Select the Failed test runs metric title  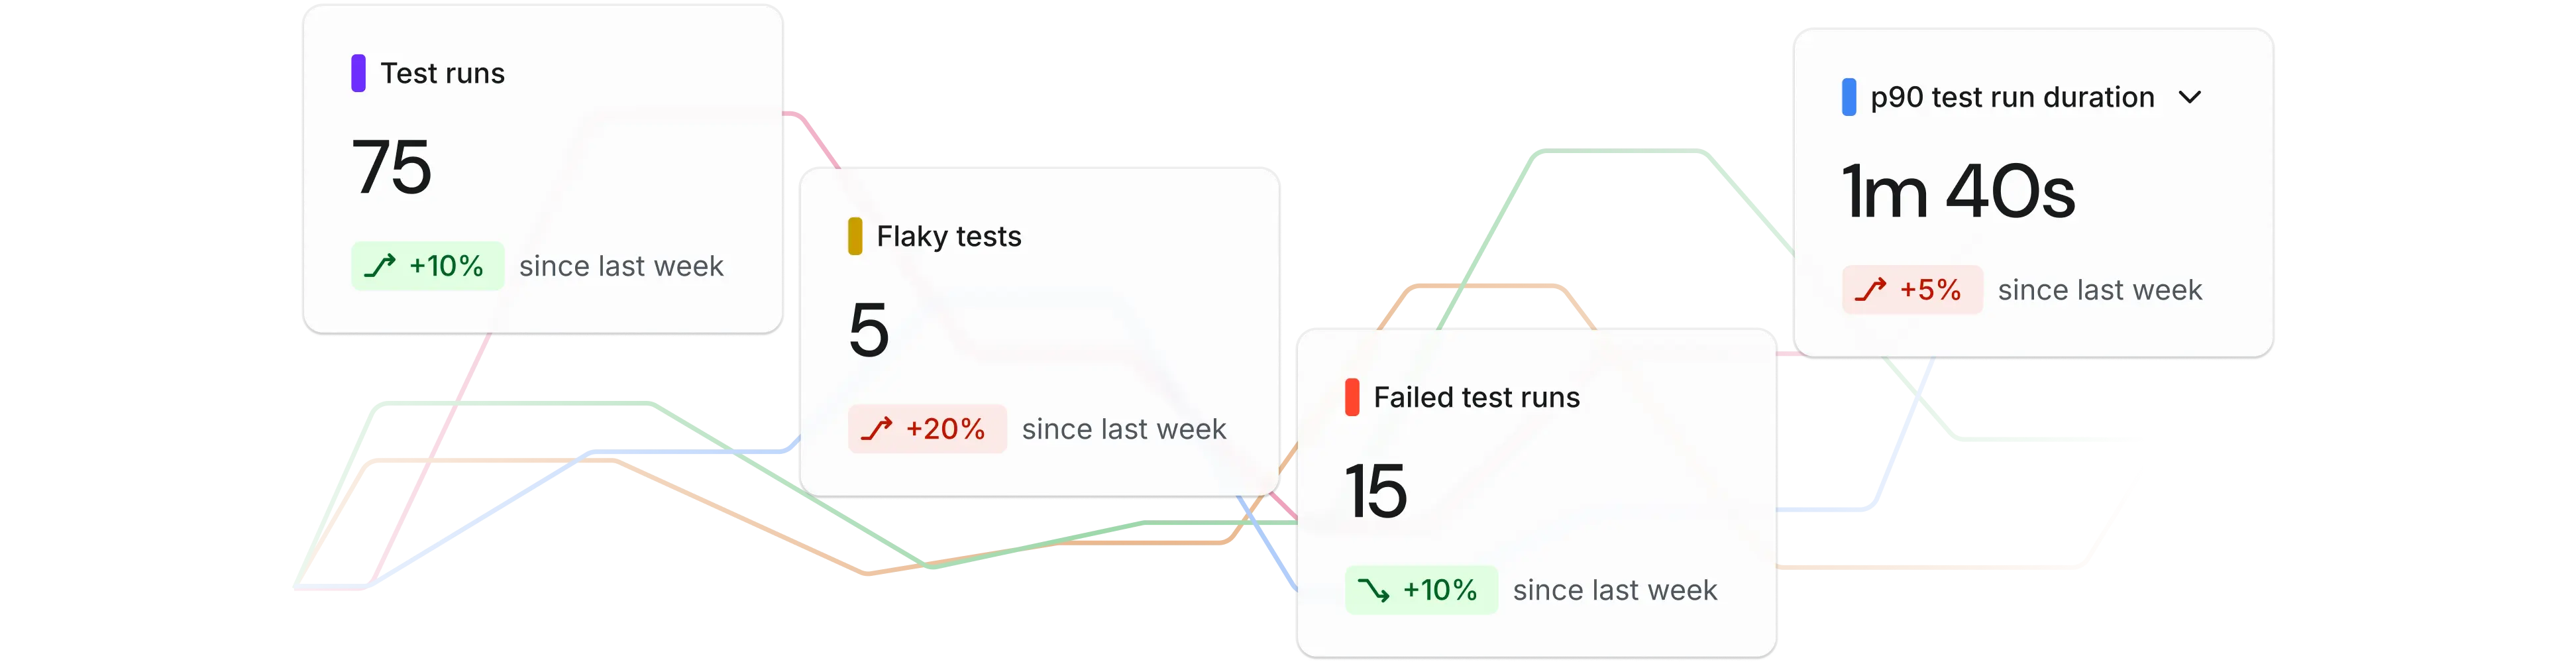point(1478,396)
